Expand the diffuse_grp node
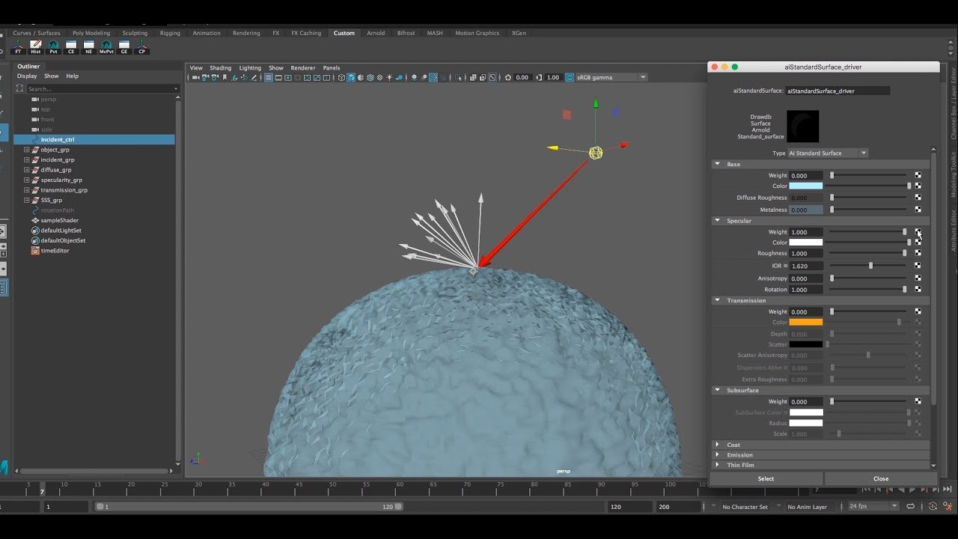Screen dimensions: 958x539 pyautogui.click(x=26, y=170)
